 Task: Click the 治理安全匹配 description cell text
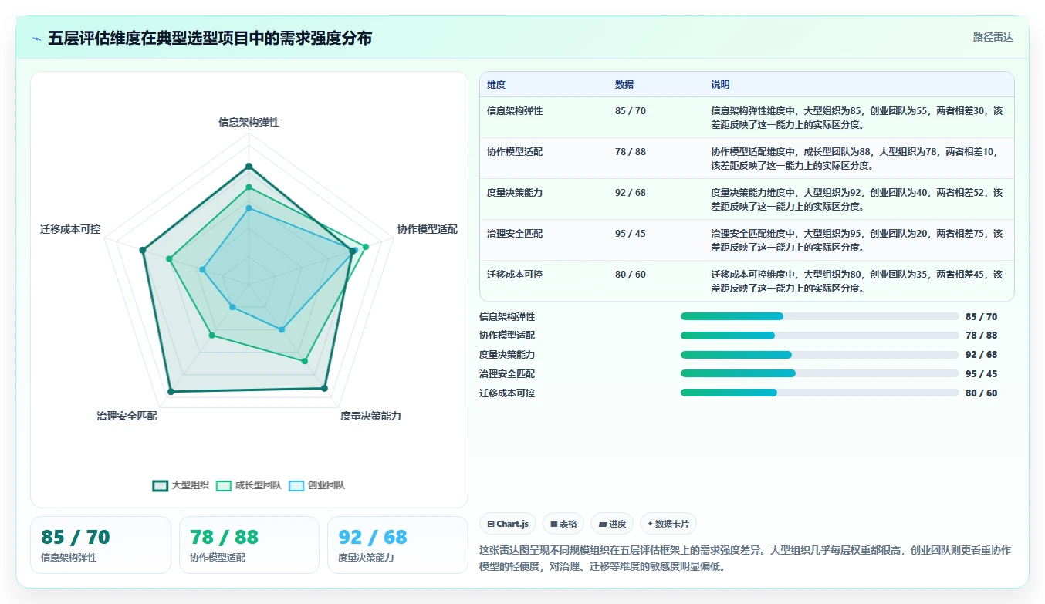[x=857, y=241]
